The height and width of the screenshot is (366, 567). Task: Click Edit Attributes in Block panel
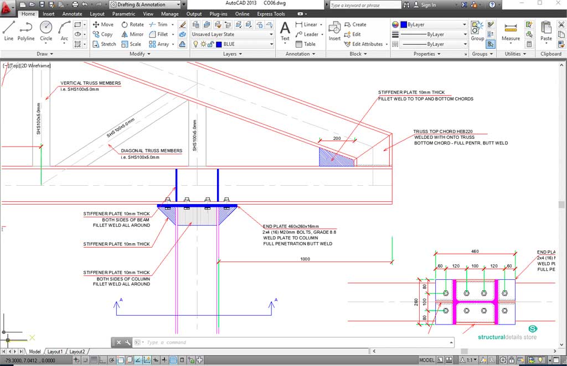(x=367, y=44)
